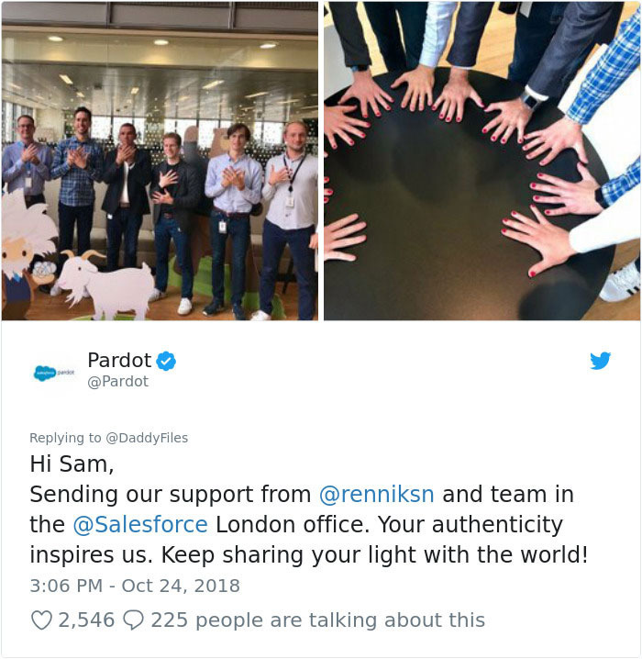Open the @Salesforce mention link

140,524
